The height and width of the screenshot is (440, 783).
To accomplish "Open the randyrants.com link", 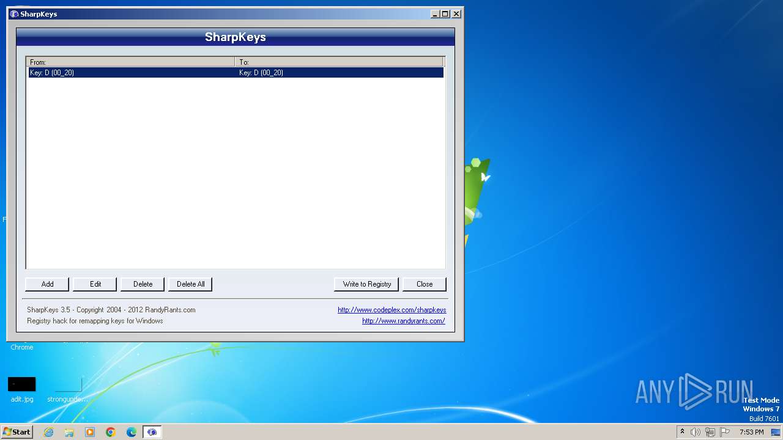I will 404,321.
